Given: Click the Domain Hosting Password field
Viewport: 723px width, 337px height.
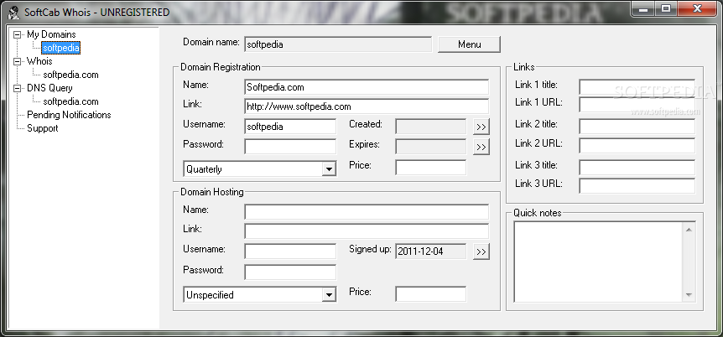Looking at the screenshot, I should (290, 272).
